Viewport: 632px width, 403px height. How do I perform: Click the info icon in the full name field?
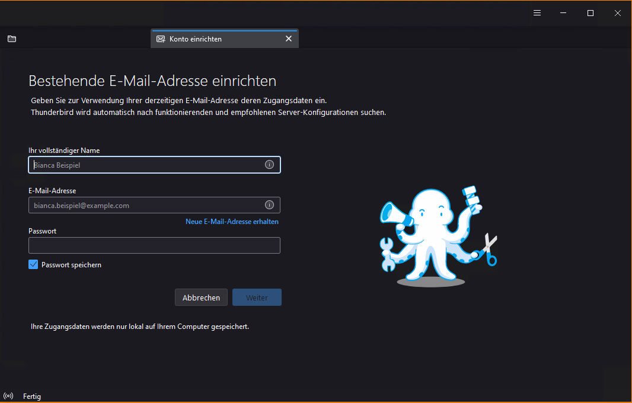tap(269, 164)
